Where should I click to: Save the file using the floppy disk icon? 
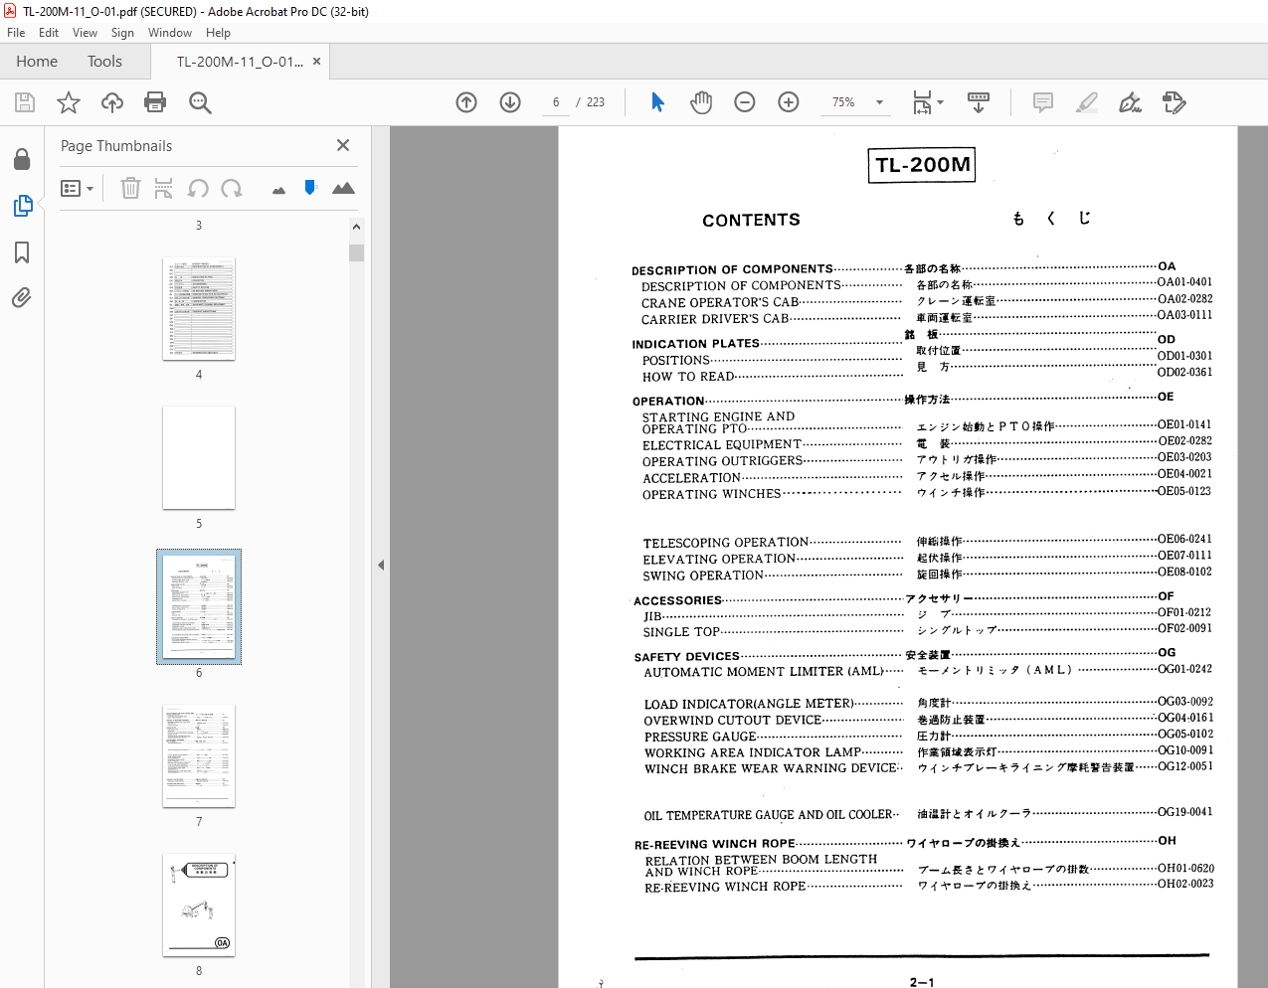25,102
